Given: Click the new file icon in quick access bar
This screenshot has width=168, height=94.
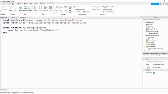Looking at the screenshot, I should pos(3,4).
